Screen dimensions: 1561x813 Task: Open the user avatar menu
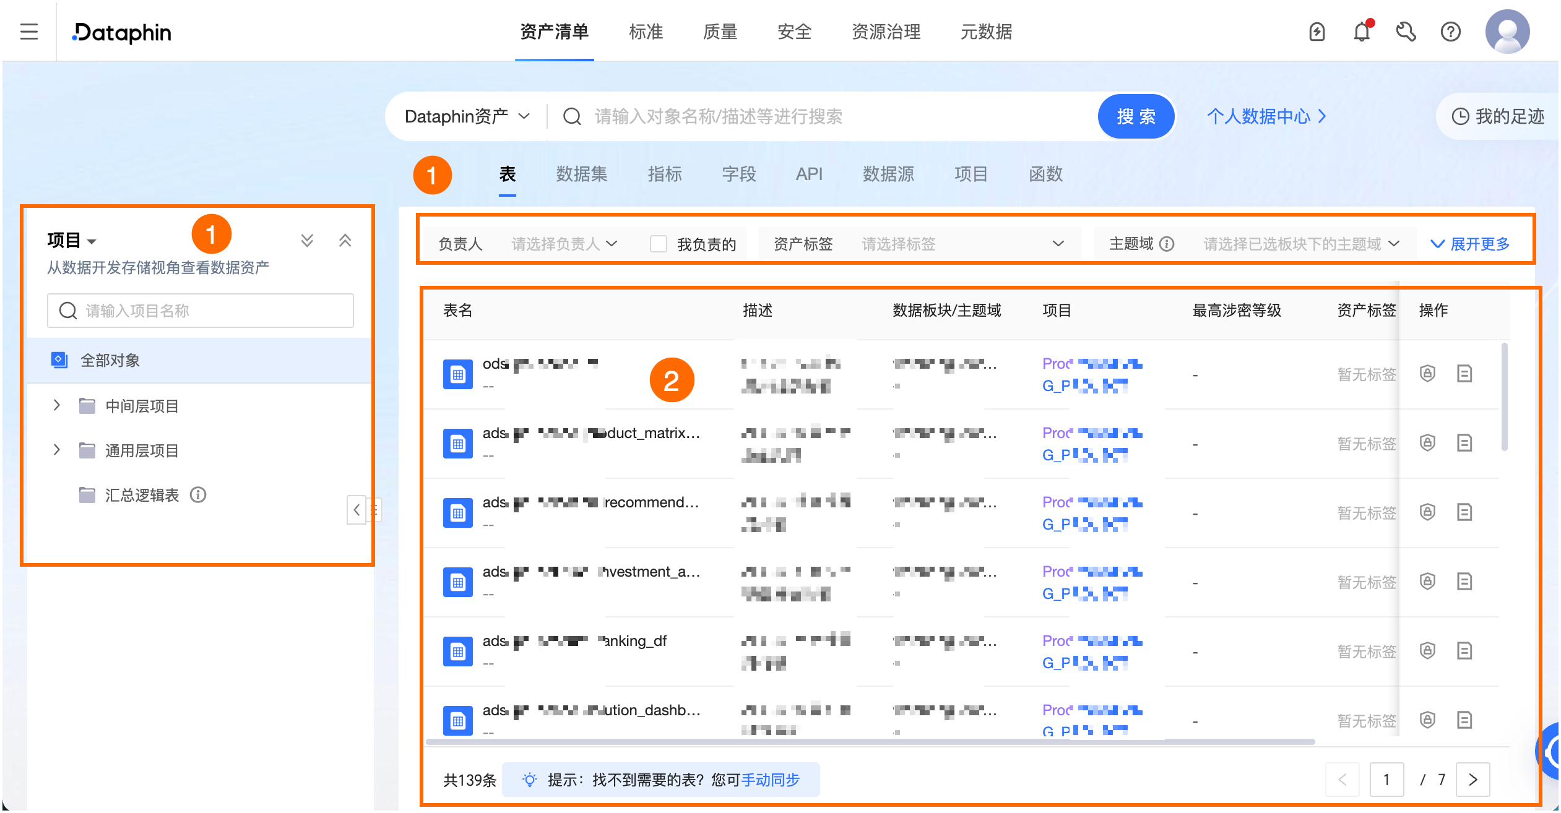1507,32
